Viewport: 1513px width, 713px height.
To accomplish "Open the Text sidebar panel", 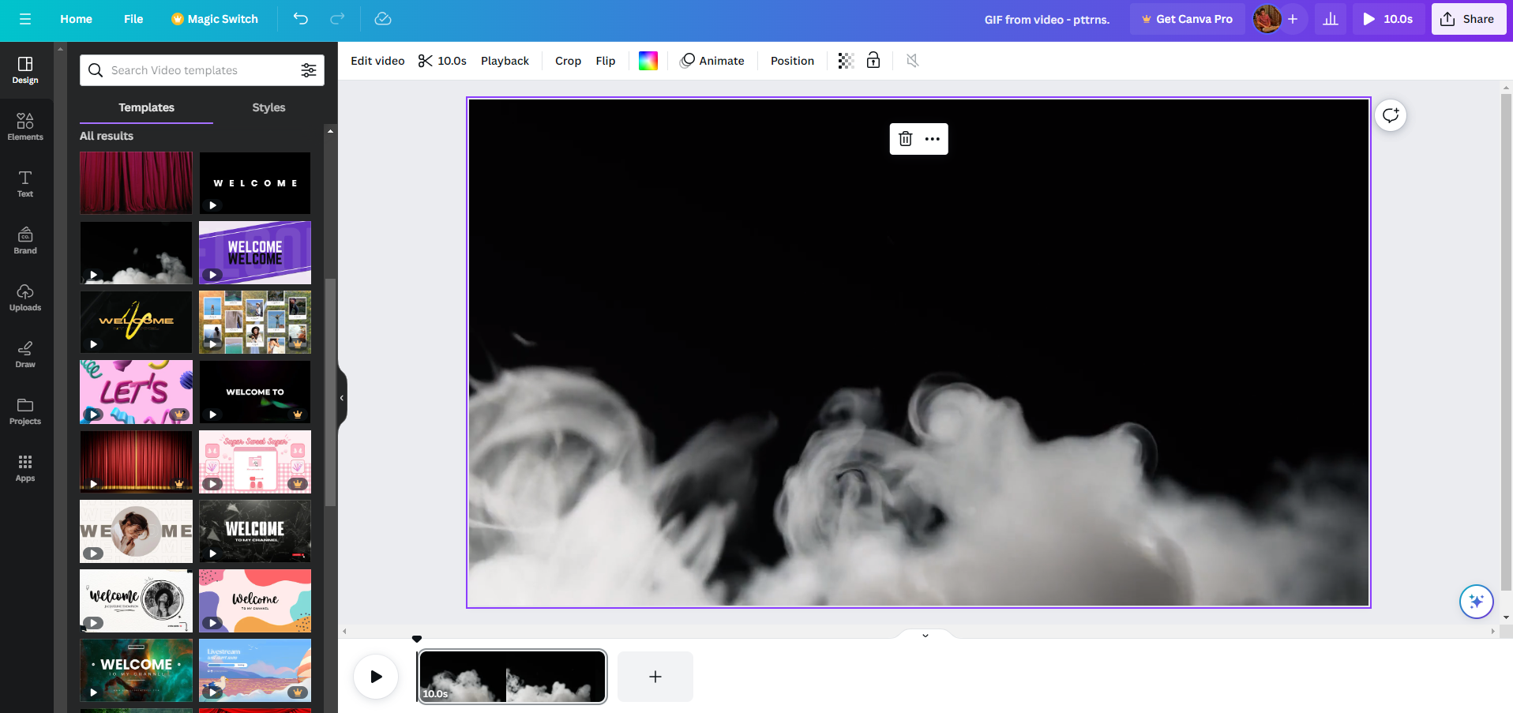I will (25, 183).
